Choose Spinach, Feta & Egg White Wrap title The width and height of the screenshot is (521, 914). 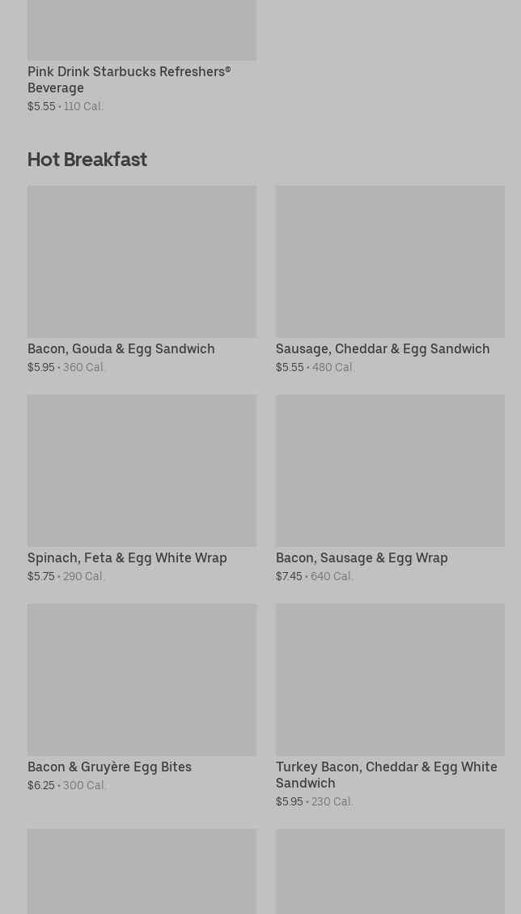click(x=127, y=557)
